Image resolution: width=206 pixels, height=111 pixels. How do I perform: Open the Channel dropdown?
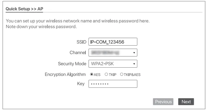pyautogui.click(x=113, y=52)
